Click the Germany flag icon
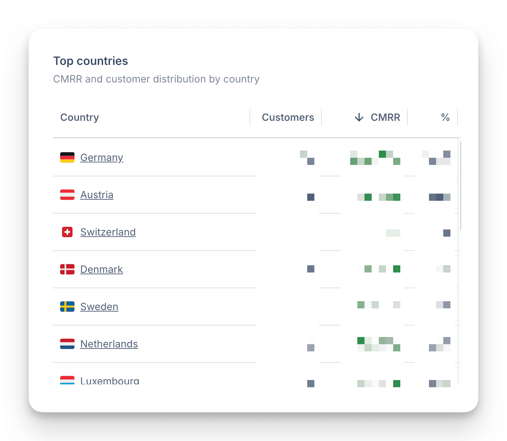The width and height of the screenshot is (507, 441). point(67,157)
